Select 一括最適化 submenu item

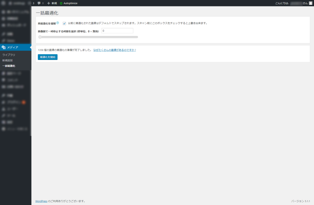(x=9, y=66)
